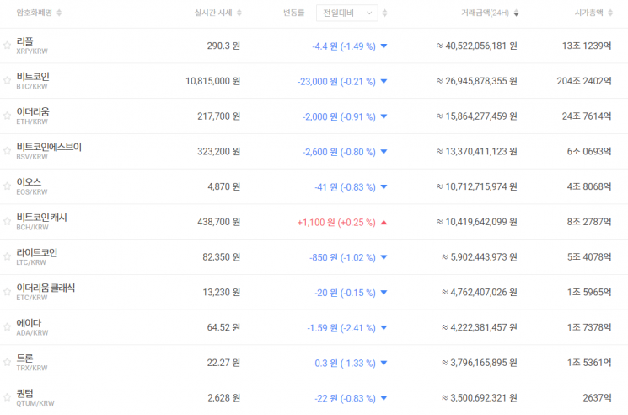Click the 암호화폐명 column header

click(x=34, y=13)
